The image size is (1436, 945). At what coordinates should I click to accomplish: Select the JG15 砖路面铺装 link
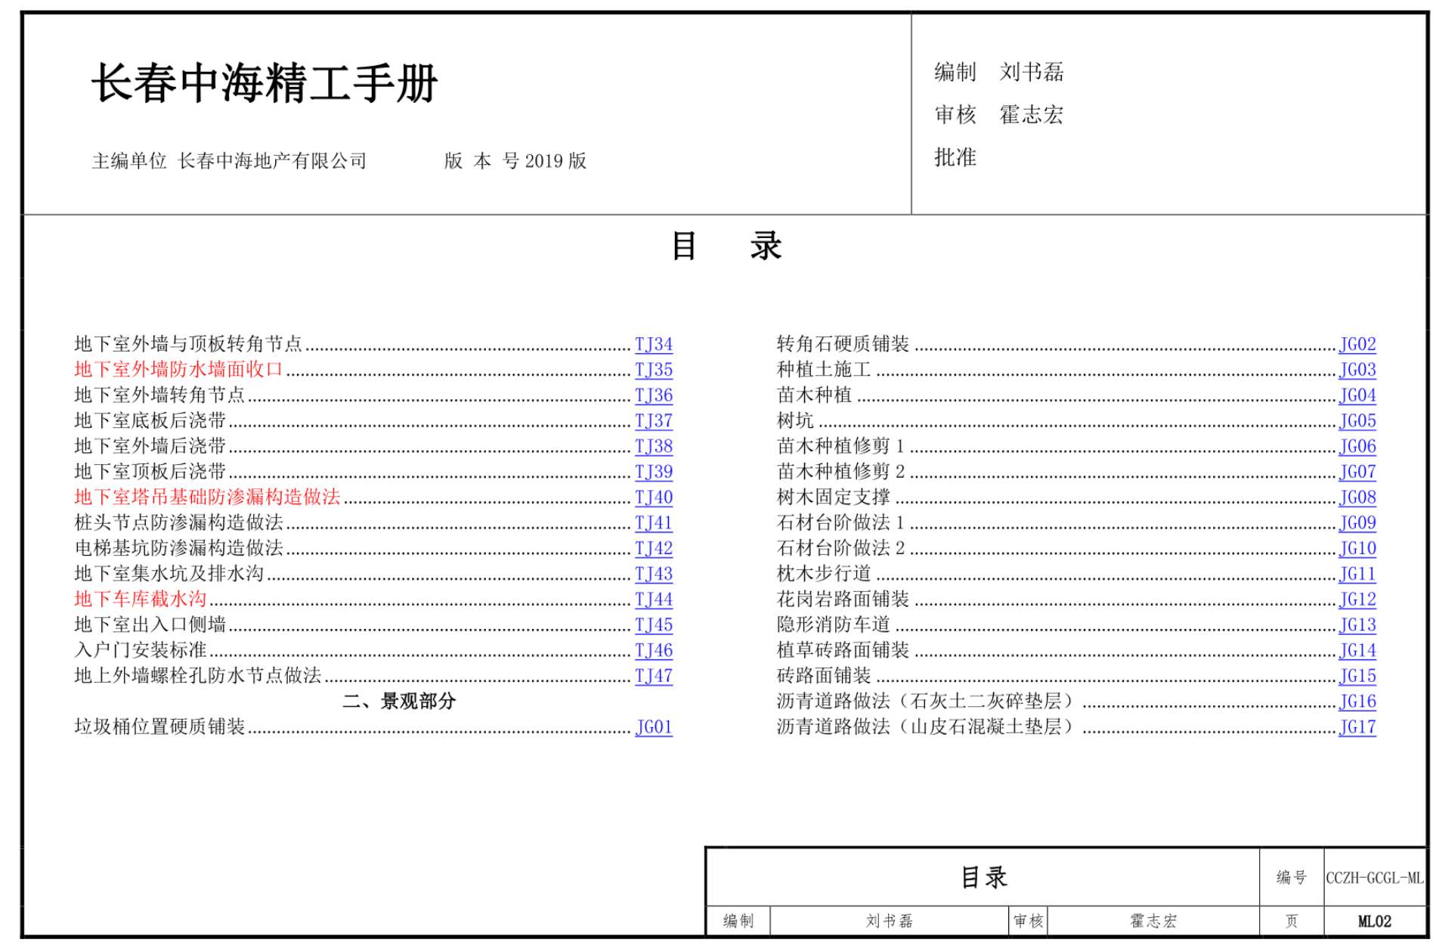coord(1357,677)
